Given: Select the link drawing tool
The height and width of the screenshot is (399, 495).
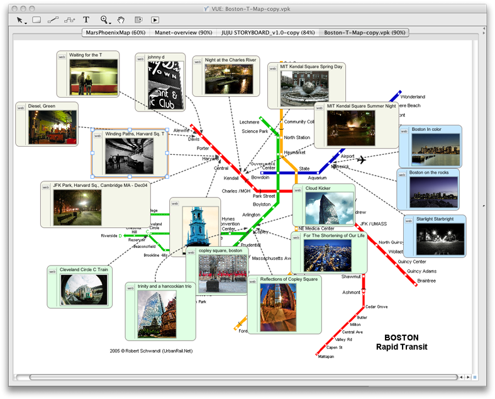Looking at the screenshot, I should point(53,20).
